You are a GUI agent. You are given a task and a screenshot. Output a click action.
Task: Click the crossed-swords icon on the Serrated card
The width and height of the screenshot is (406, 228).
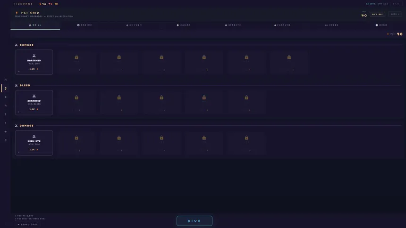click(34, 96)
